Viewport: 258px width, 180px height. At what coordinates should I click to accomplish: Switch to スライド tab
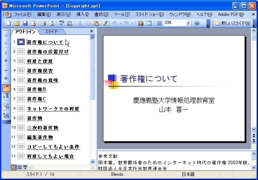[x=51, y=32]
